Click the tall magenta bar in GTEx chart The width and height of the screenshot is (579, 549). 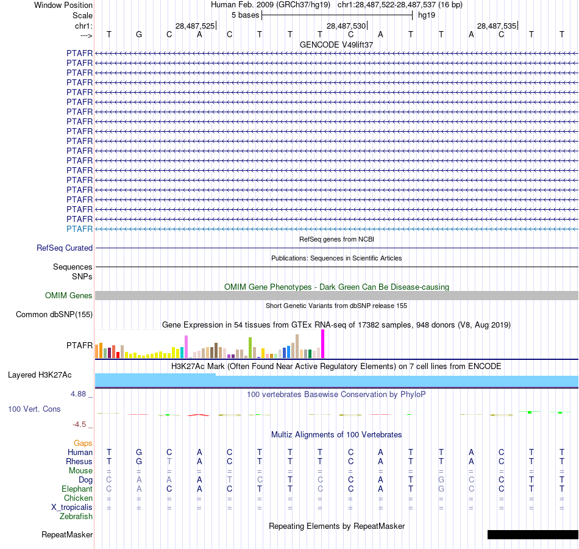coord(323,344)
